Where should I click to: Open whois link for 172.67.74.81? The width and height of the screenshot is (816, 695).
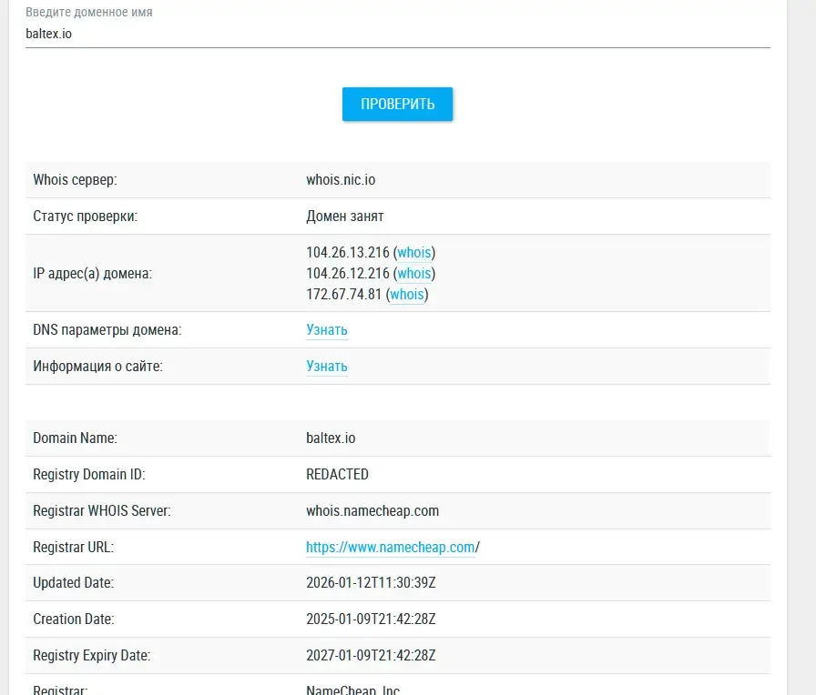pyautogui.click(x=407, y=294)
